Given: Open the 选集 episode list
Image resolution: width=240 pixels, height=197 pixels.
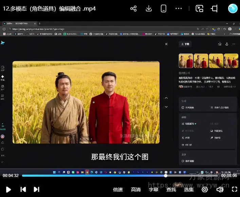Looking at the screenshot, I should pos(189,190).
